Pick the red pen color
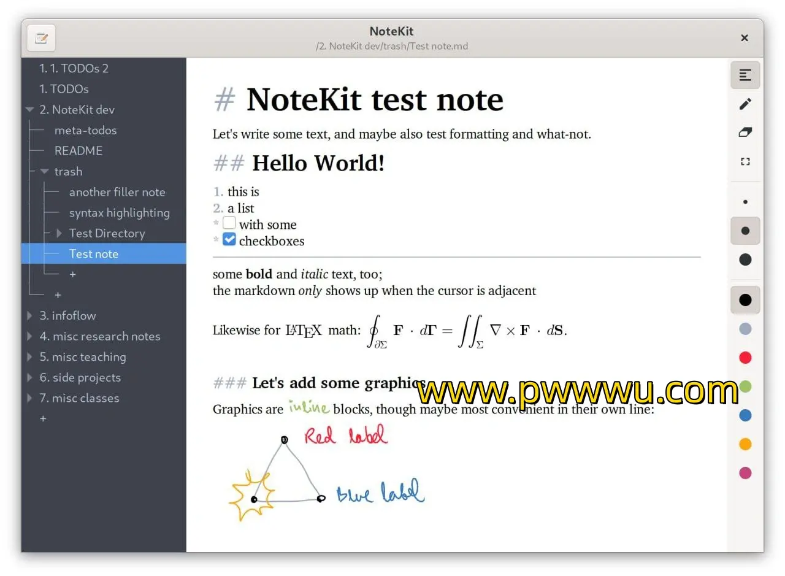The width and height of the screenshot is (785, 576). pyautogui.click(x=745, y=358)
